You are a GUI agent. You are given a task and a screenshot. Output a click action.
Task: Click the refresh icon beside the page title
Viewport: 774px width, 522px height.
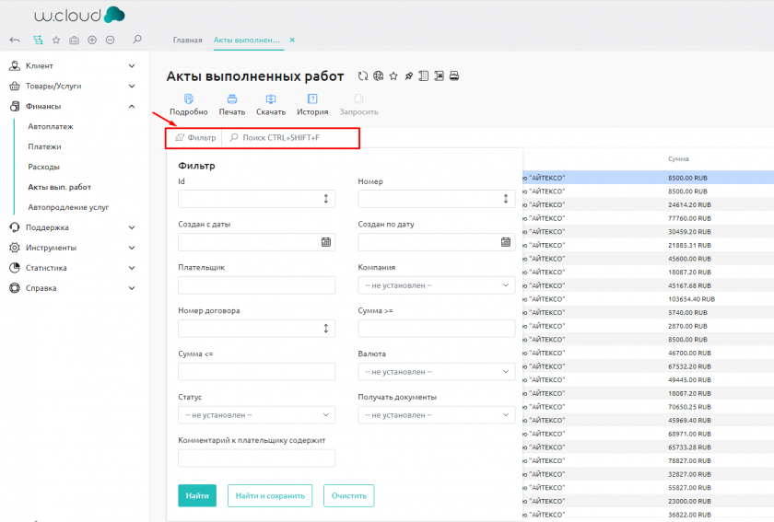pos(363,76)
